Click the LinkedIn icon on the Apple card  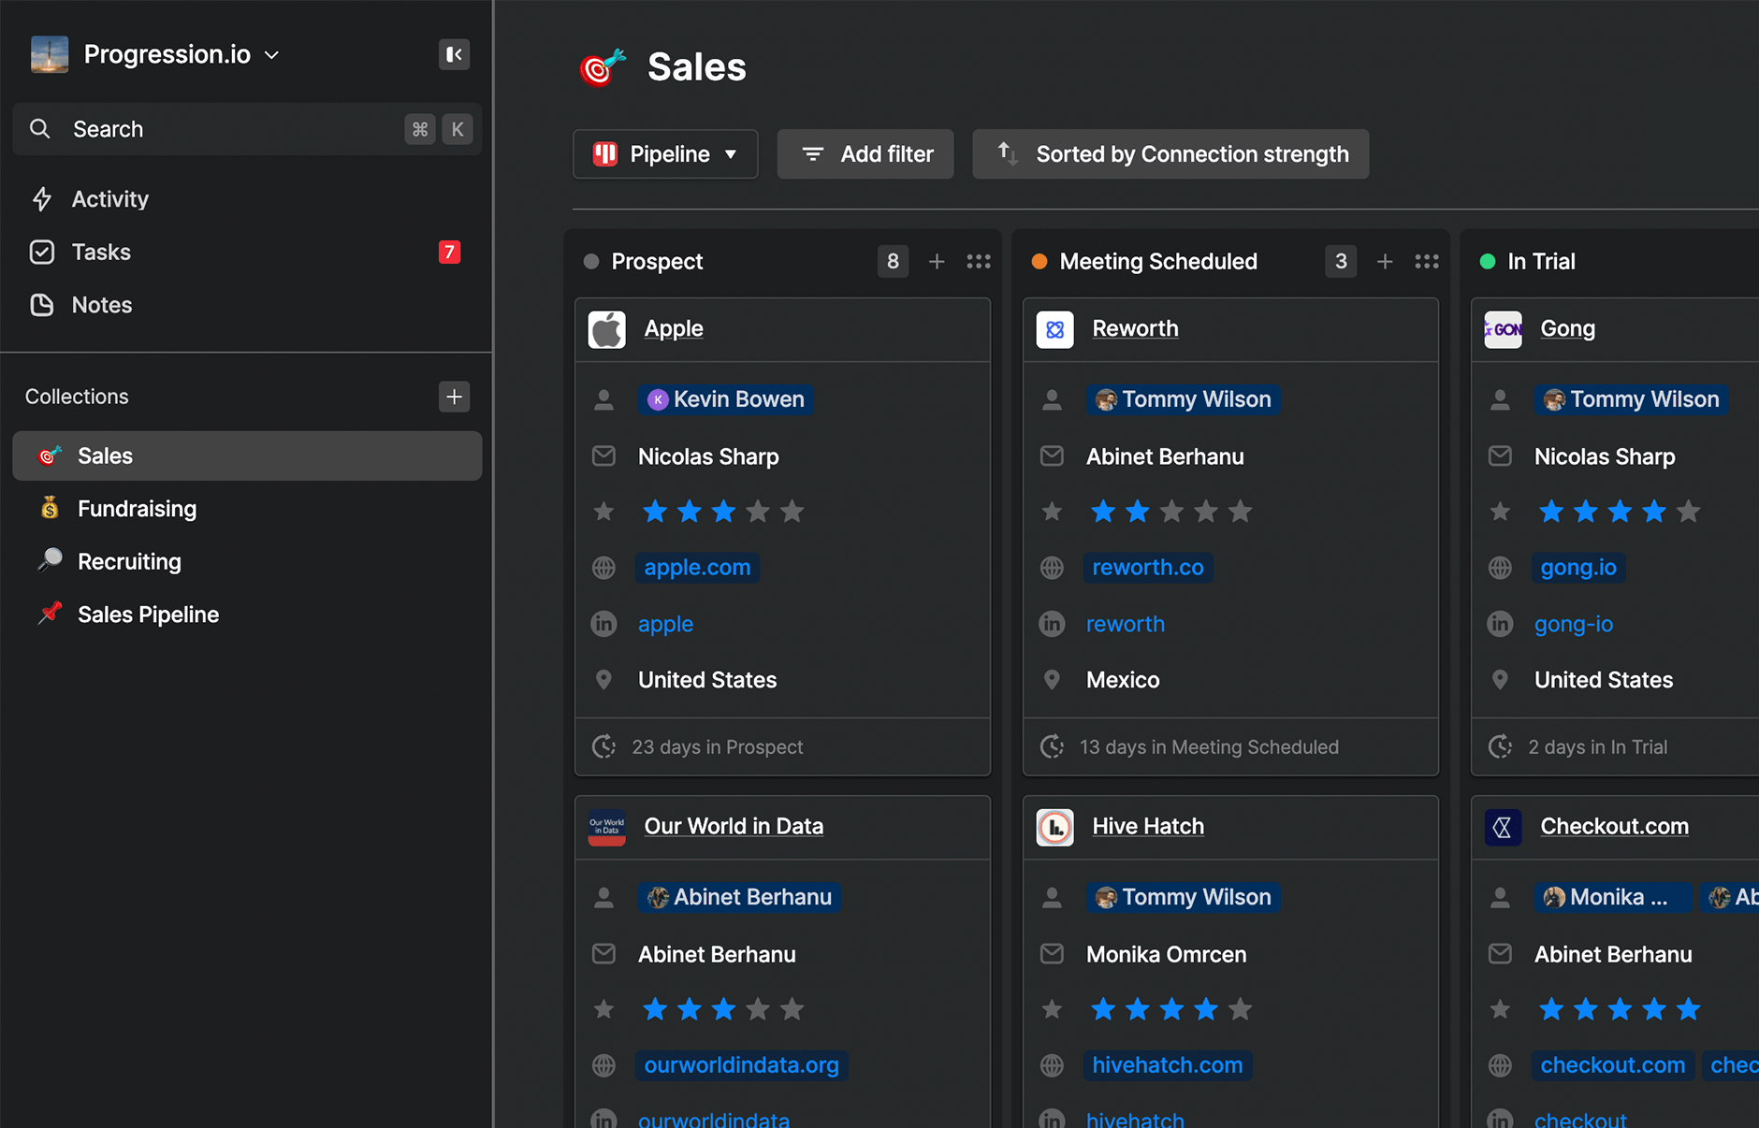tap(603, 624)
